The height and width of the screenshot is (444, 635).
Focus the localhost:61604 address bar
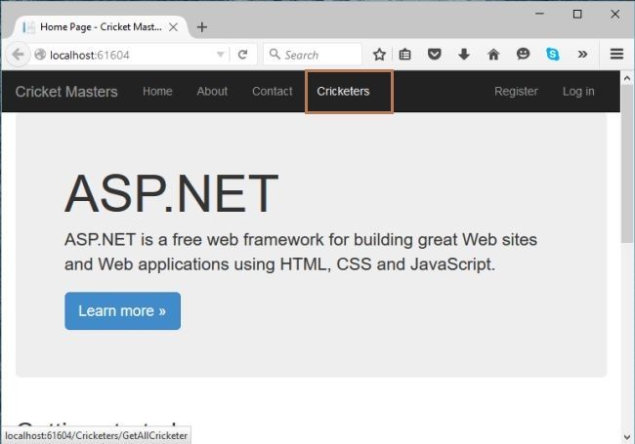130,55
